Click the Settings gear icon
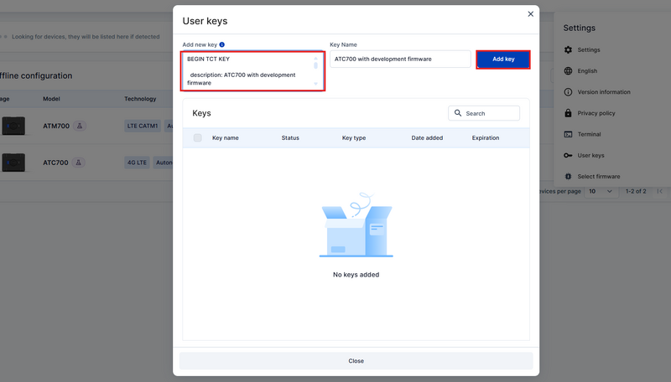 point(569,50)
